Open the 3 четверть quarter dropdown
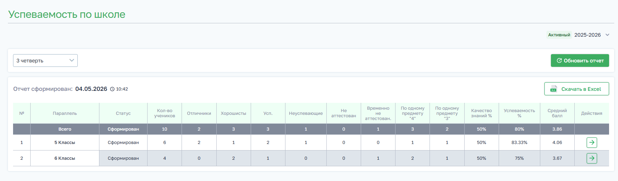 tap(45, 60)
